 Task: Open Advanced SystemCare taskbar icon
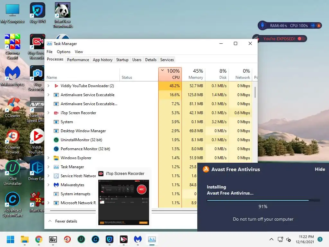pos(95,239)
